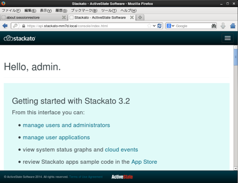Open manage users and administrators link
238x183 pixels.
(66, 125)
